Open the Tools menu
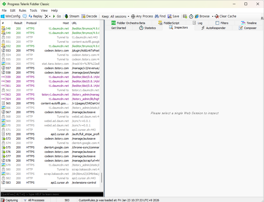Viewport: 264px width, 202px height. 33,10
